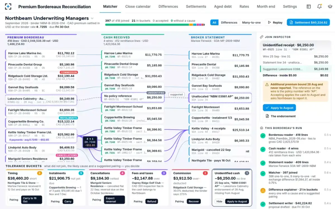
Task: Click the Replay button
Action: 275,23
